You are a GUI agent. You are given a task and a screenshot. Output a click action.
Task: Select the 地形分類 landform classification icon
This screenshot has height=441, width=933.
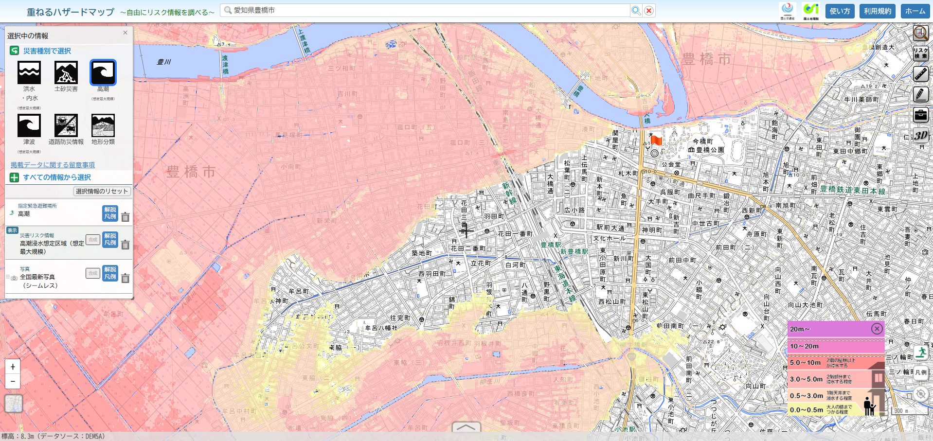[103, 126]
